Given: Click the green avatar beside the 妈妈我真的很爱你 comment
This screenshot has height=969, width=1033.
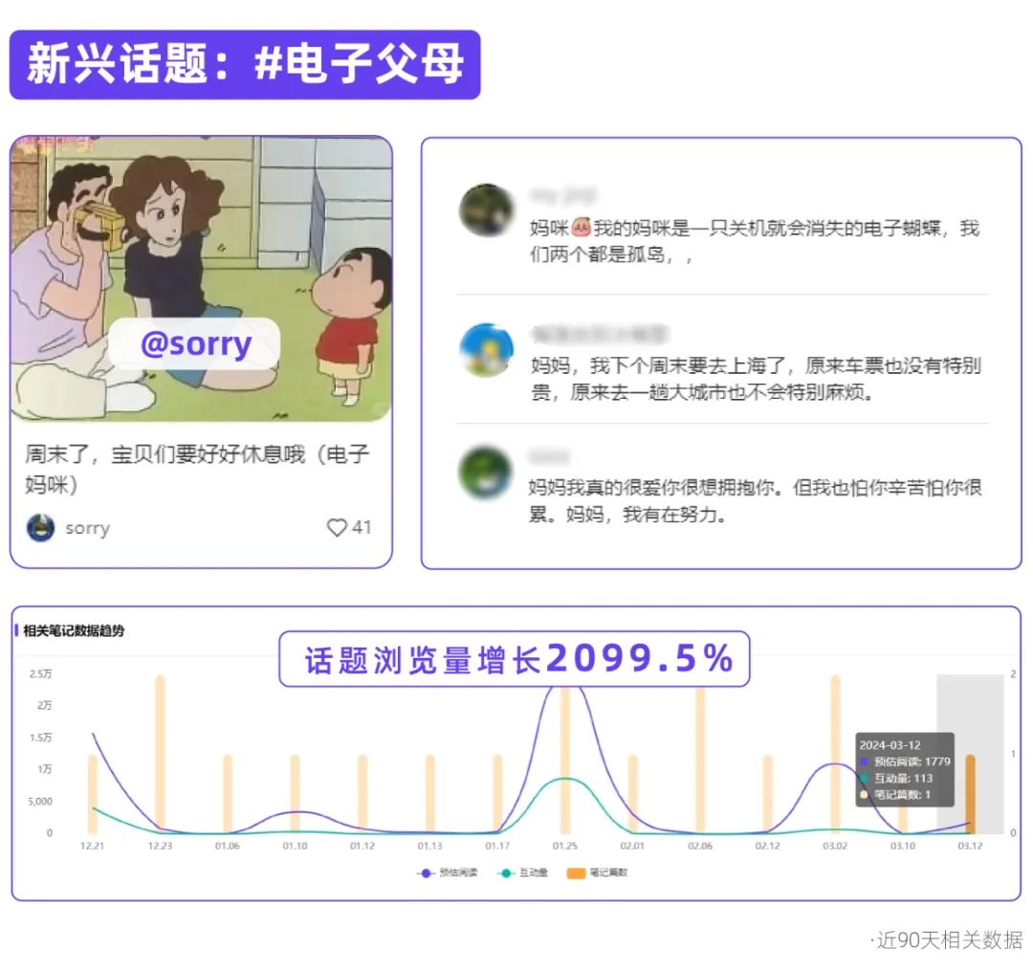Looking at the screenshot, I should pyautogui.click(x=486, y=473).
